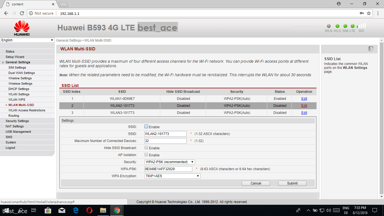384x216 pixels.
Task: Open Microsoft Store from taskbar
Action: pos(48,210)
